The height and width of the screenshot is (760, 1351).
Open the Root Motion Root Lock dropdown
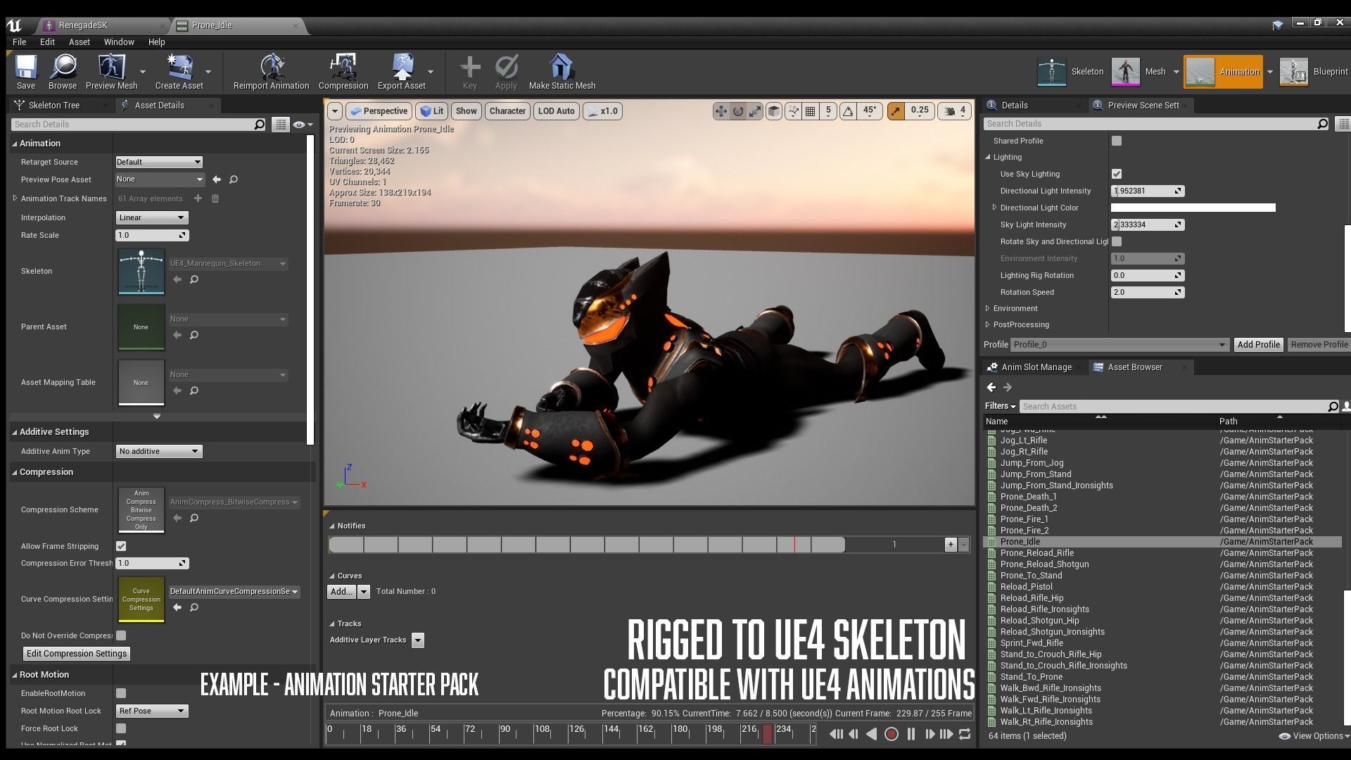coord(151,711)
